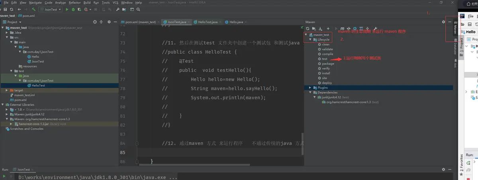Collapse the src folder in project tree
Viewport: 478px width, 180px height.
click(7, 37)
